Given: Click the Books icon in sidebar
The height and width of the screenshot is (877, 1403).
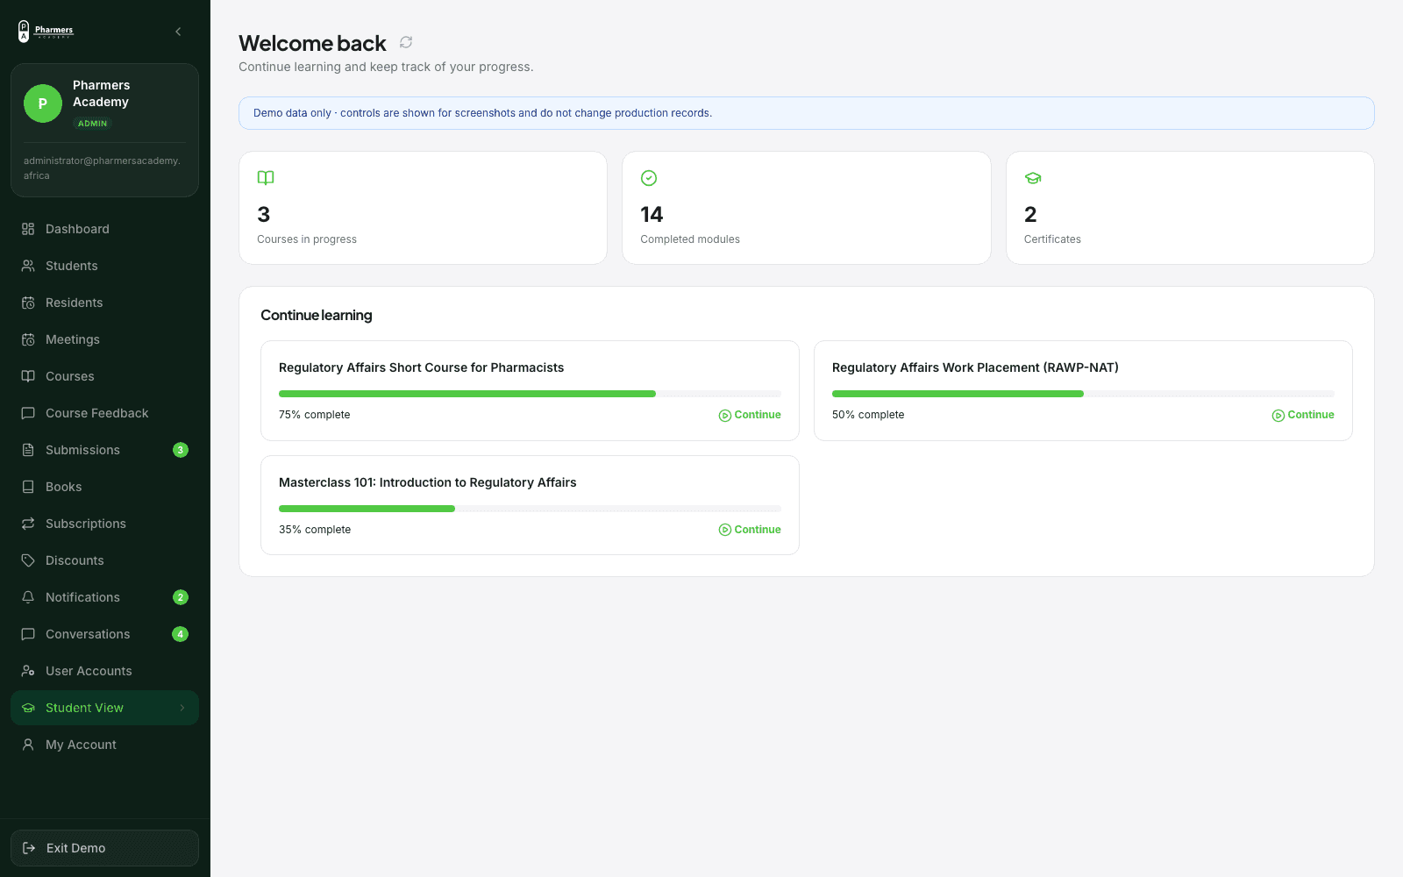Looking at the screenshot, I should (28, 487).
